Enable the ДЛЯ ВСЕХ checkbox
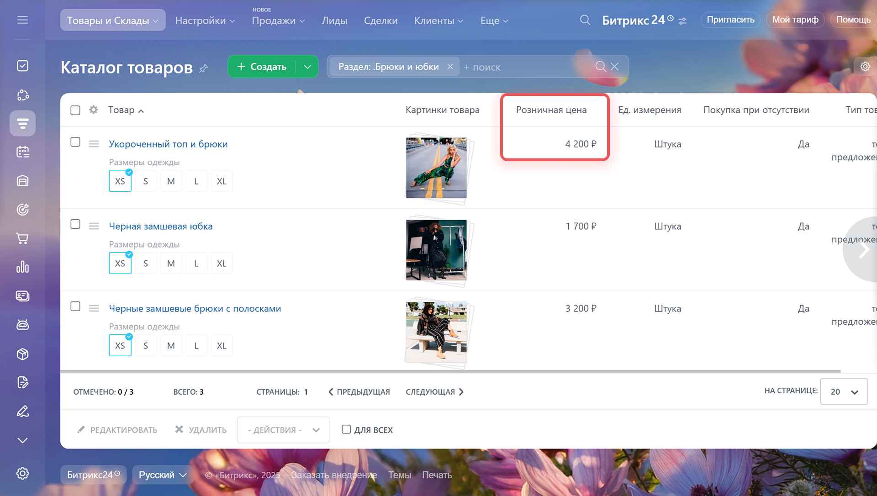The width and height of the screenshot is (877, 496). (x=346, y=429)
